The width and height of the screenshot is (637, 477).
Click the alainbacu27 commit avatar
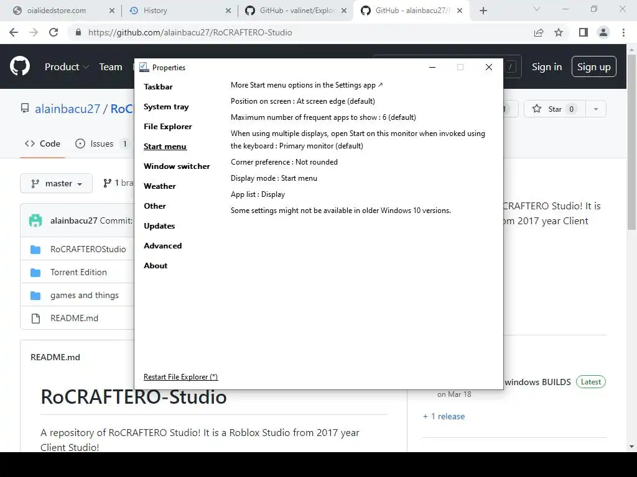point(35,220)
